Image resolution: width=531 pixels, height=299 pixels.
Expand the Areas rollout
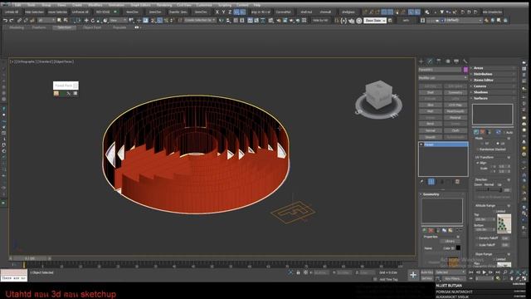[x=494, y=68]
